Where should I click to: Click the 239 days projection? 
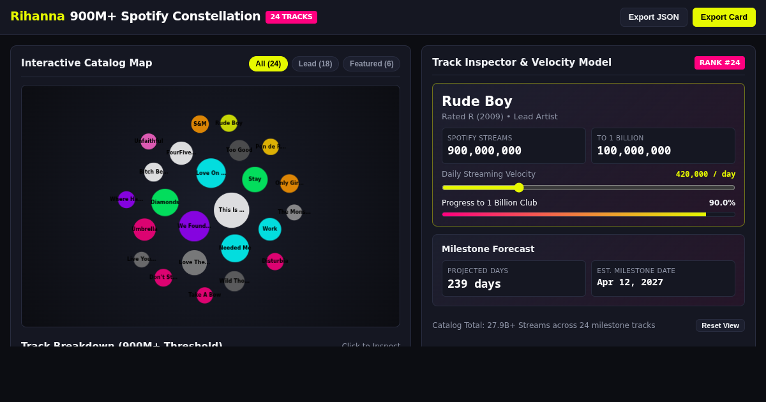(474, 284)
